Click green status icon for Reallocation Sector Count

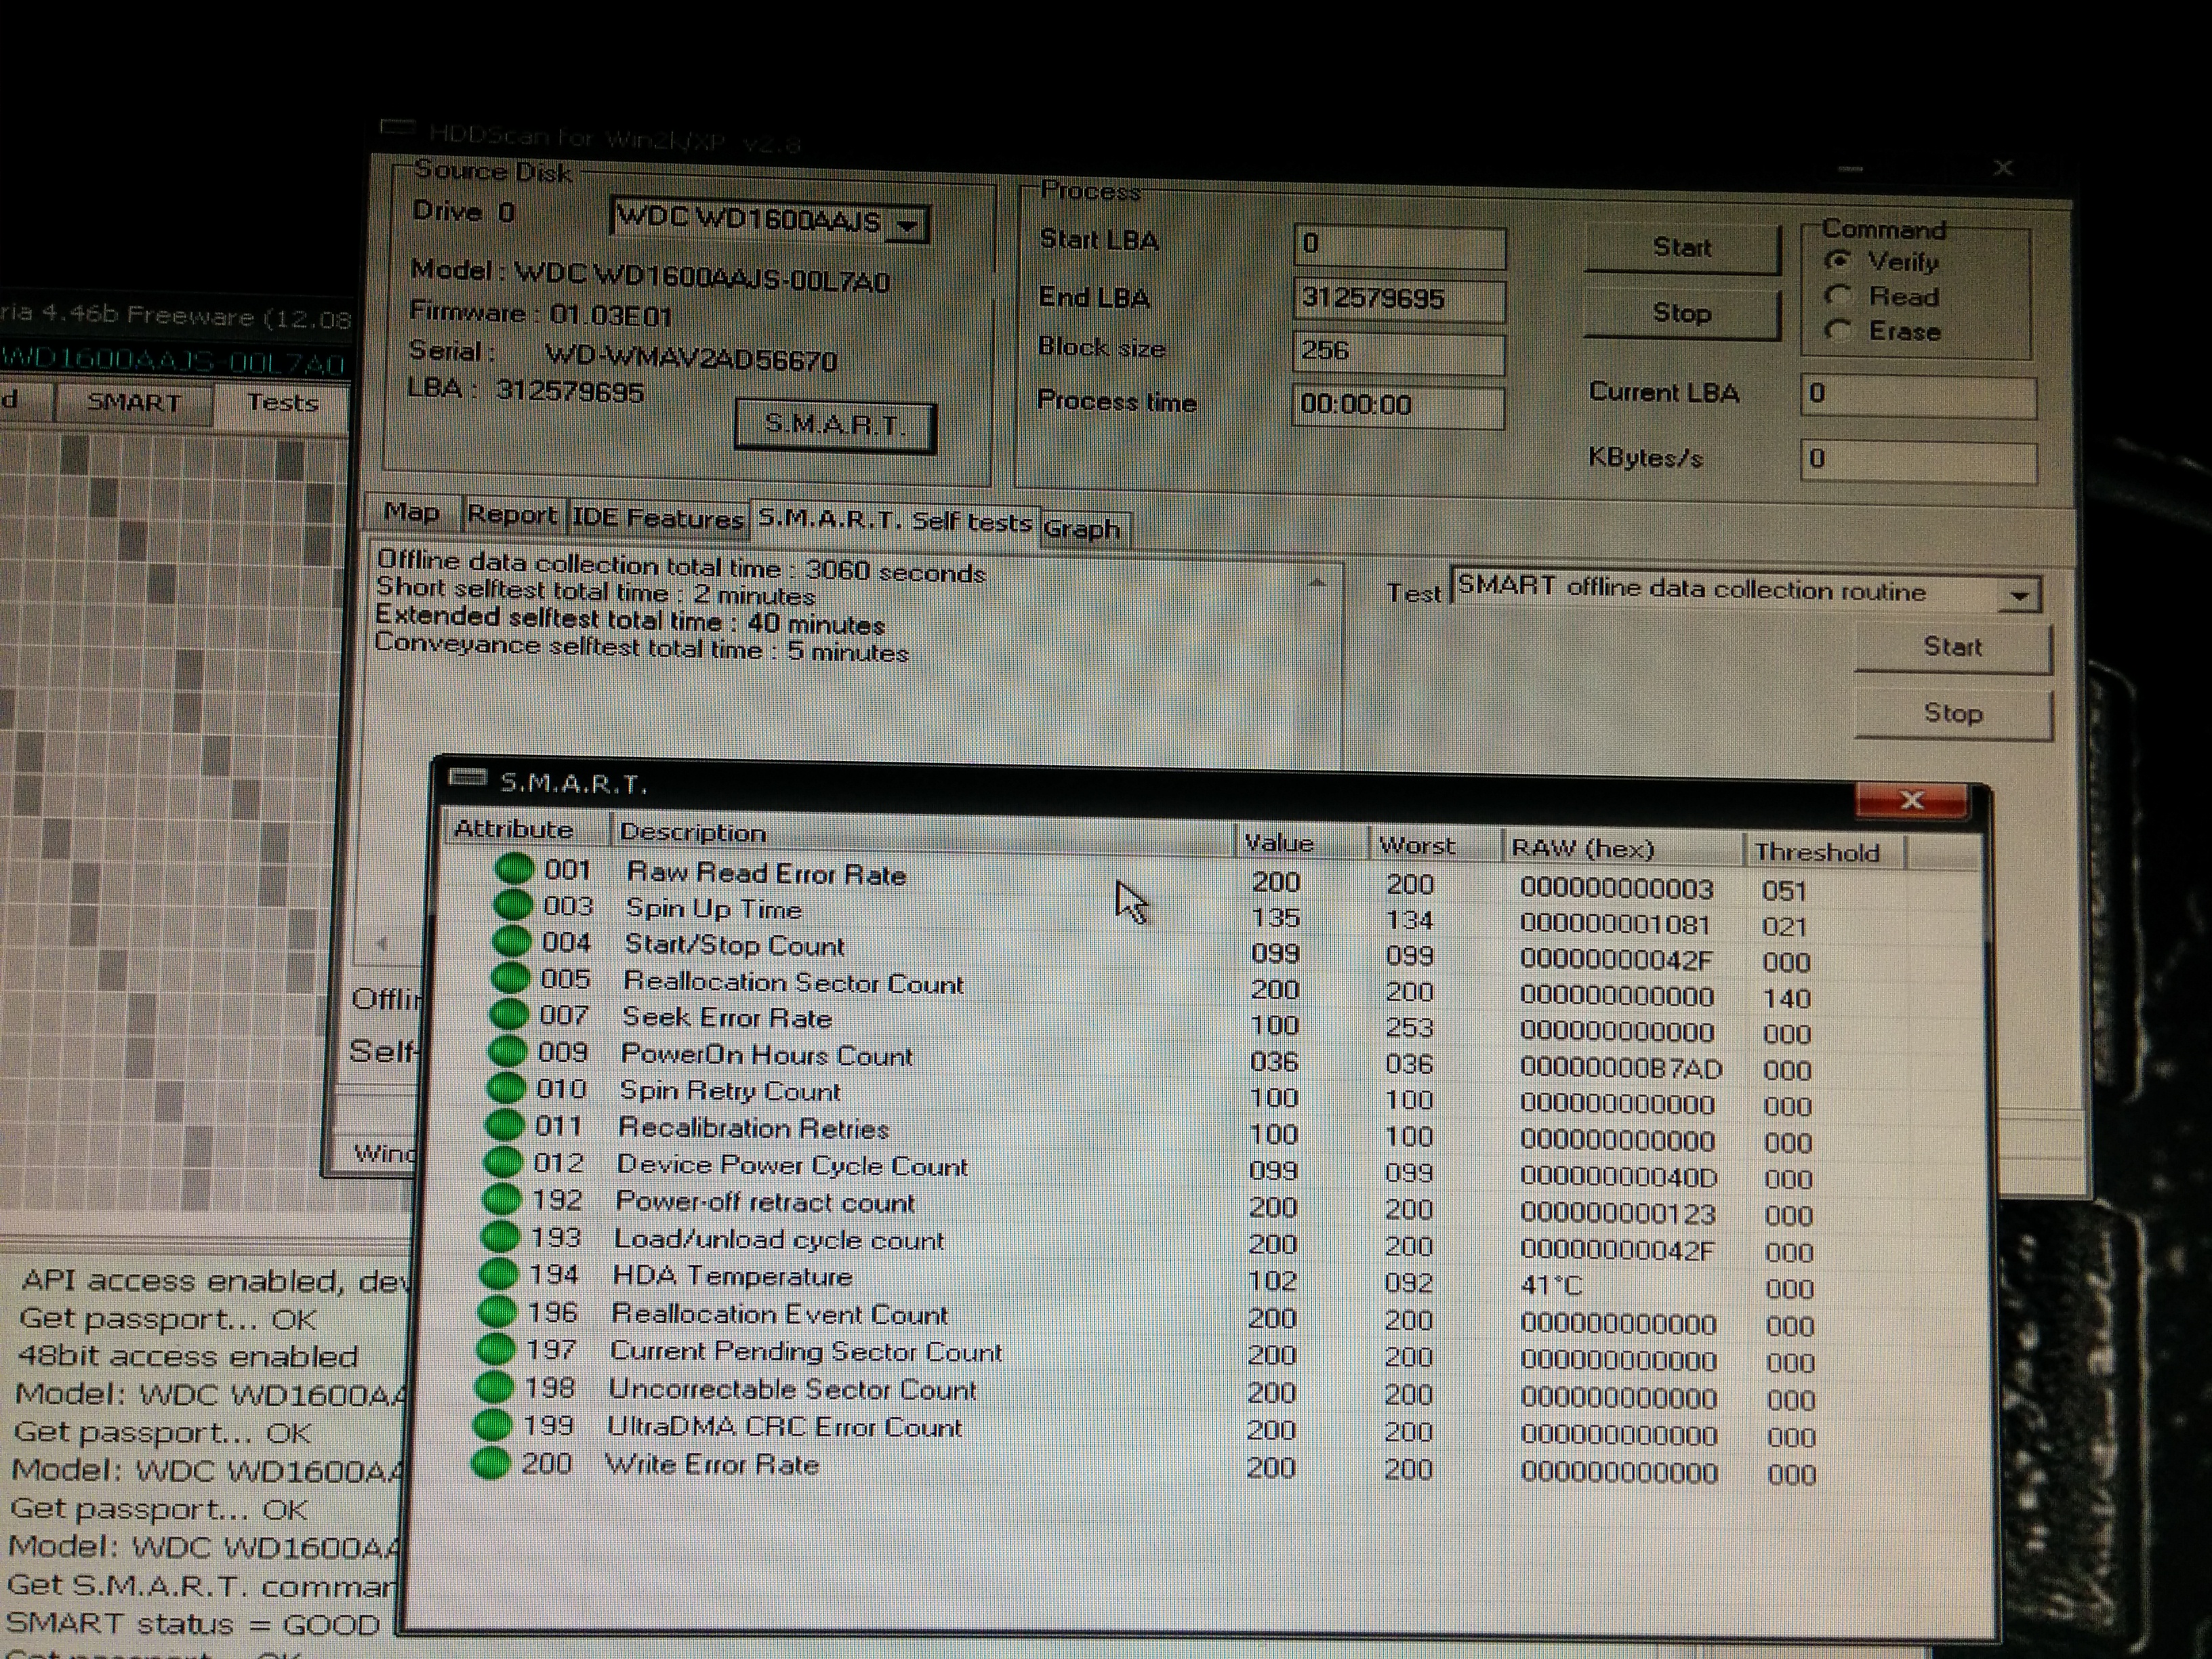(x=510, y=978)
